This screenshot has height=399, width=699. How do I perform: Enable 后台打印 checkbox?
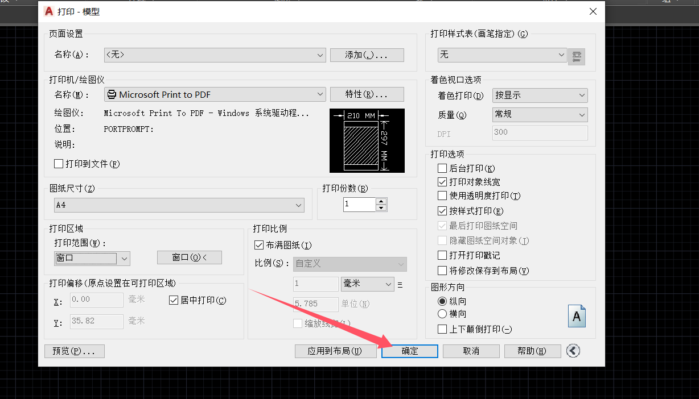coord(442,168)
